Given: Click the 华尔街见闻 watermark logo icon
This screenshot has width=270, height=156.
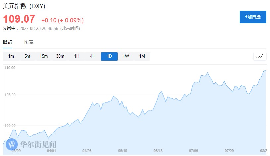Looking at the screenshot, I should pos(12,144).
